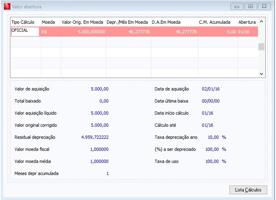276x200 pixels.
Task: Click the Taxa depreciação ano value 10,00
Action: tap(213, 137)
